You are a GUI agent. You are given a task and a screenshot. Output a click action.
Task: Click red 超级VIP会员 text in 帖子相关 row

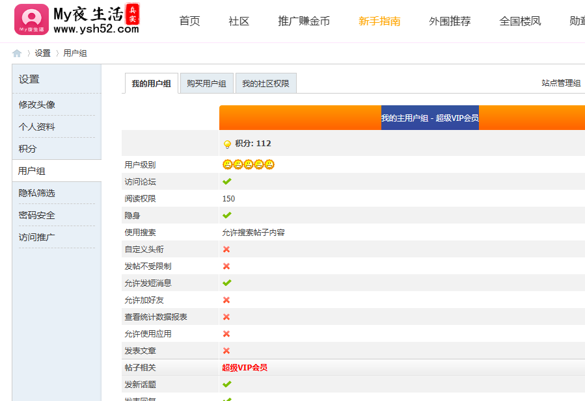pyautogui.click(x=245, y=367)
